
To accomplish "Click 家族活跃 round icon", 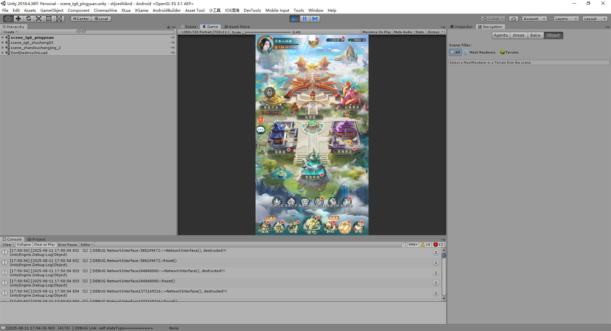I will [333, 202].
